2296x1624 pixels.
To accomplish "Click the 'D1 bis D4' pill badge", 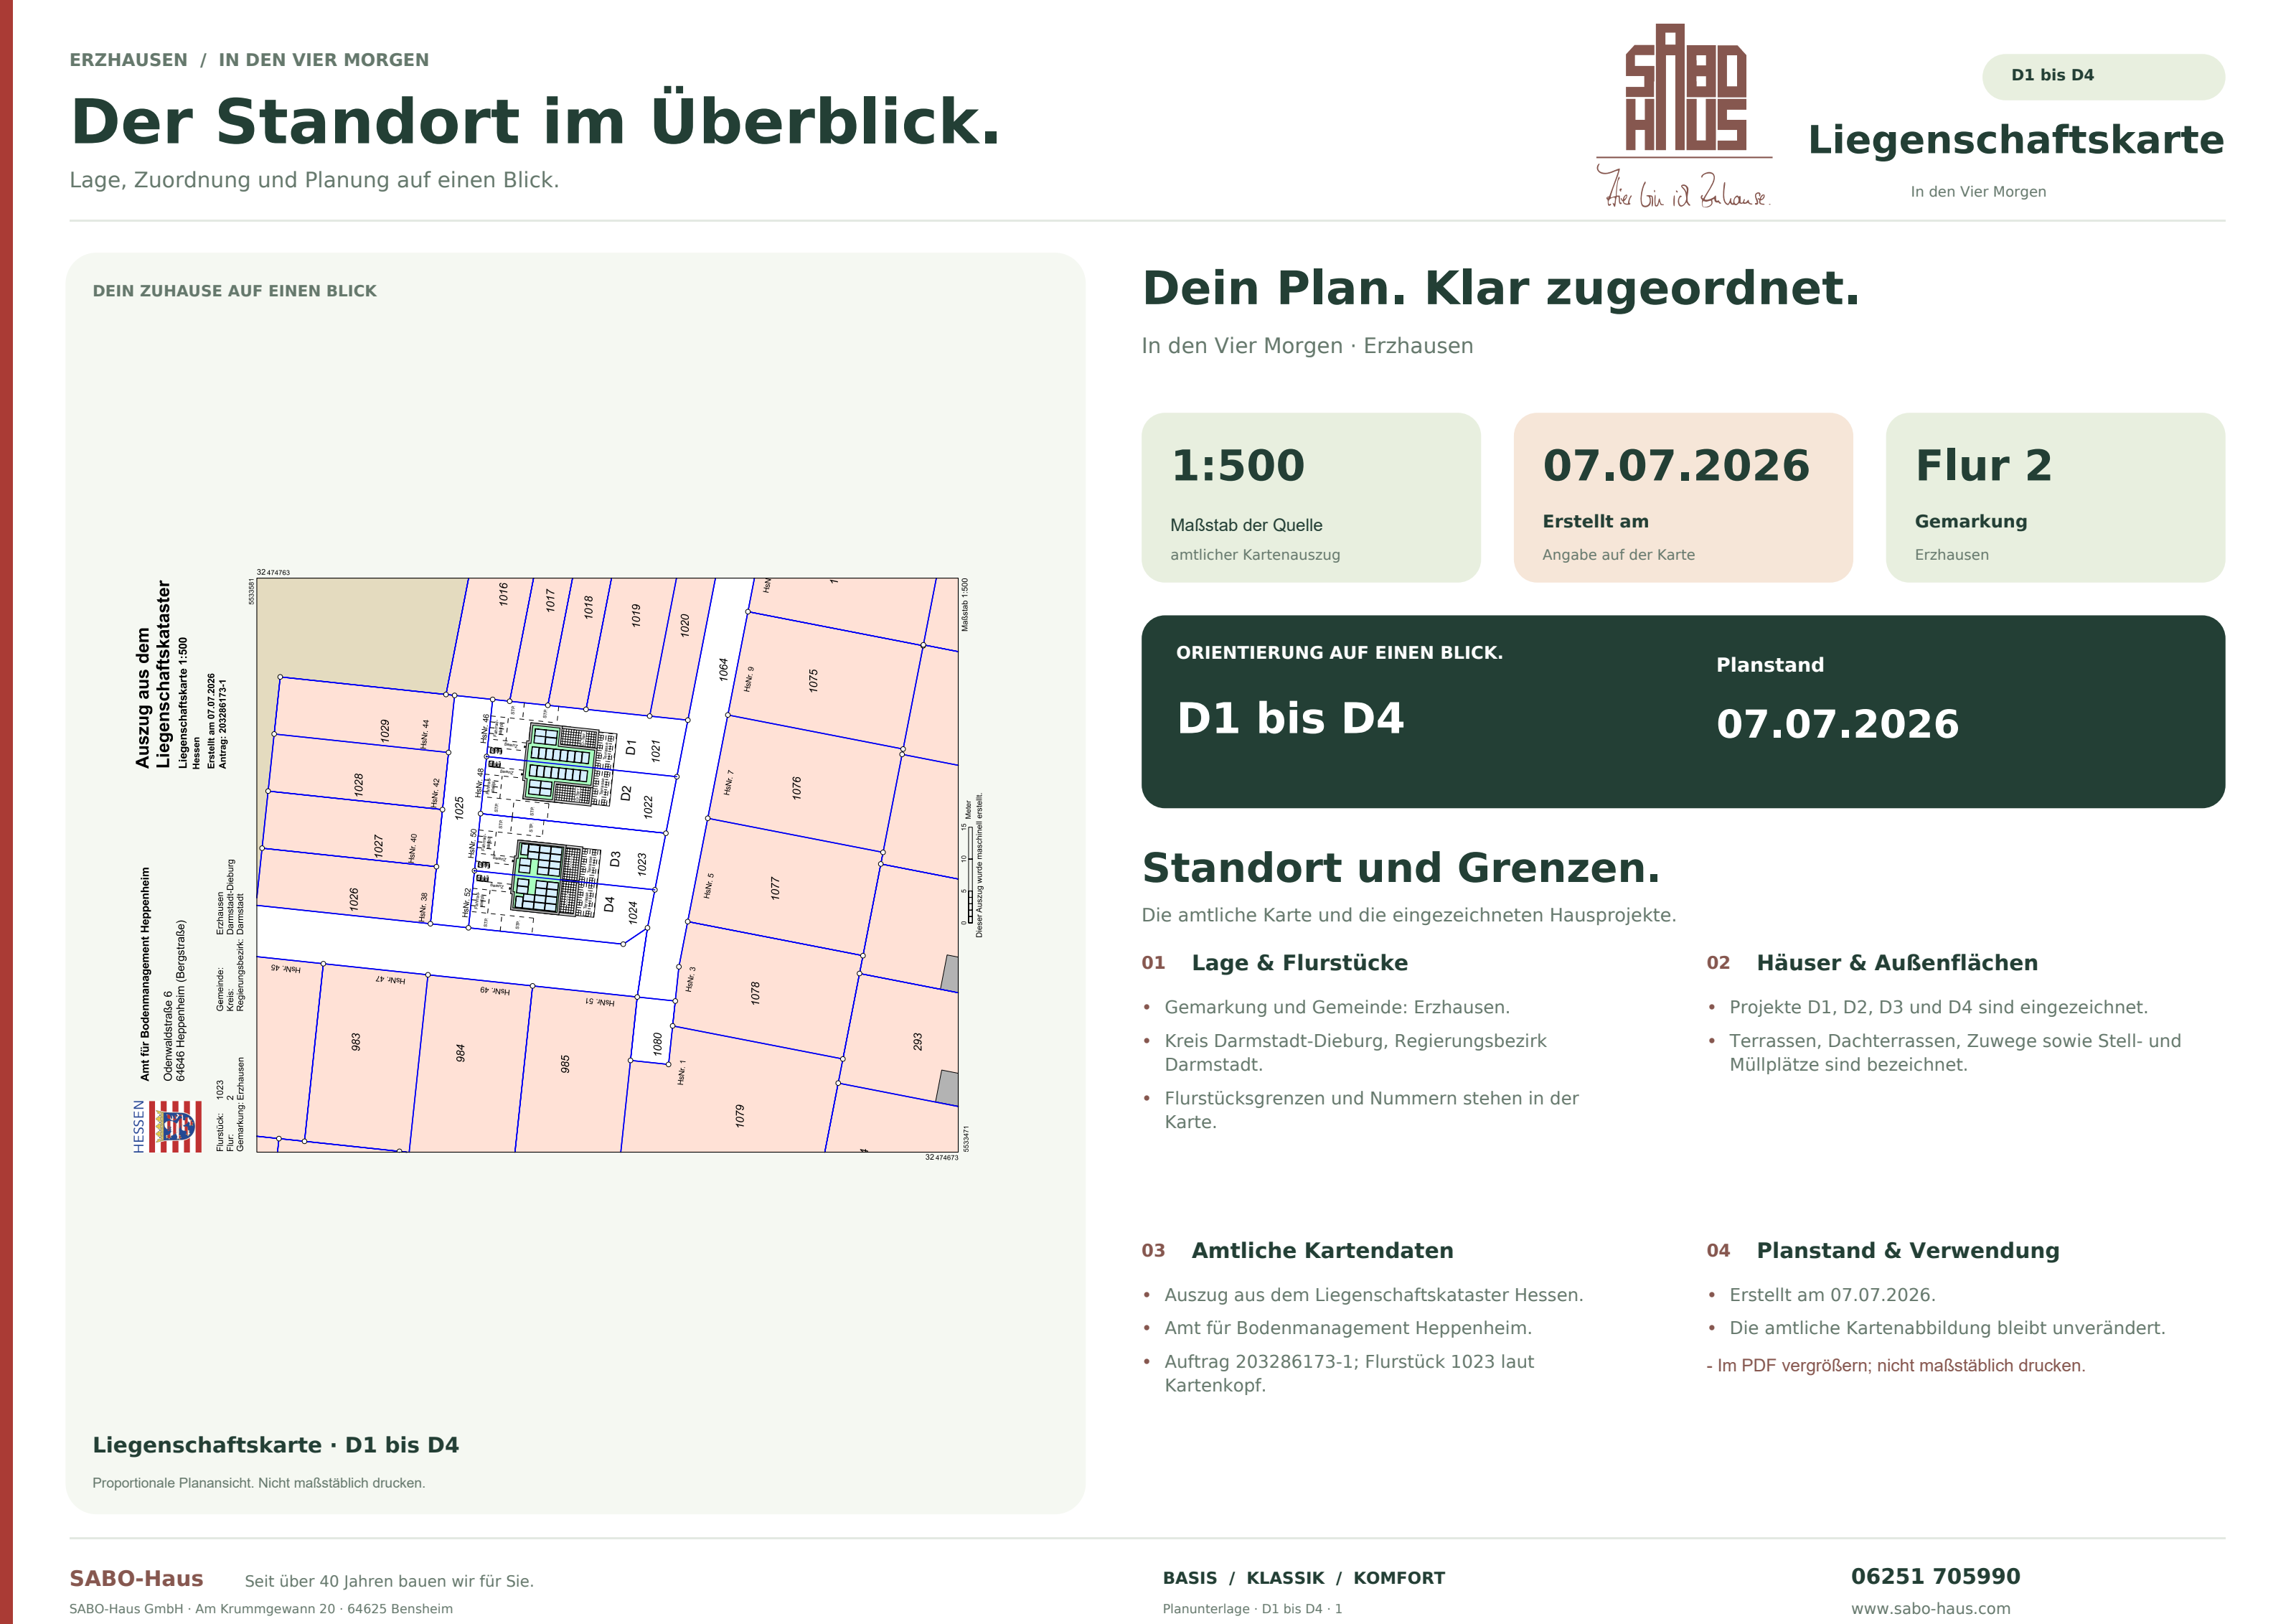I will [x=2103, y=76].
